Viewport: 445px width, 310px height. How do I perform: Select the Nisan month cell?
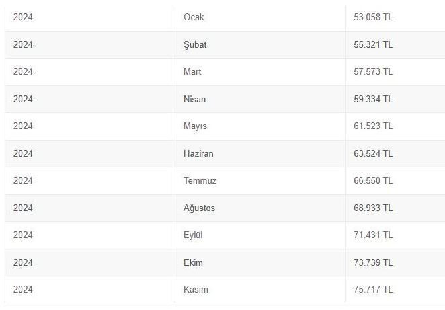click(x=195, y=99)
